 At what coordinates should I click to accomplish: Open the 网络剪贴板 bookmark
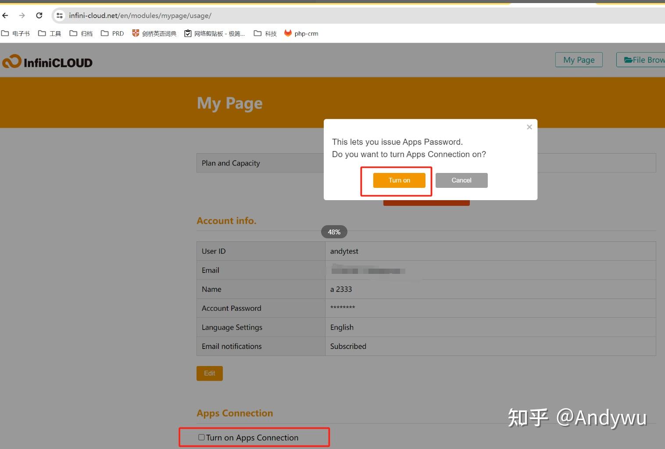pyautogui.click(x=215, y=33)
